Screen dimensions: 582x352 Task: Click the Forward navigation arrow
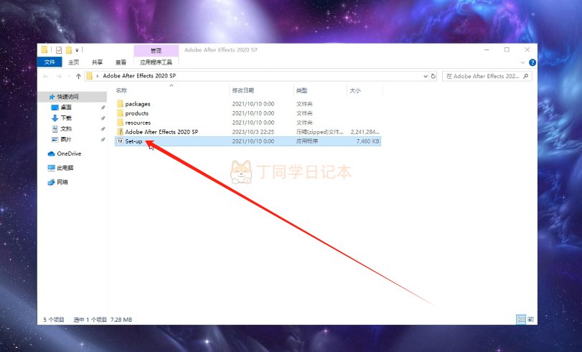59,76
